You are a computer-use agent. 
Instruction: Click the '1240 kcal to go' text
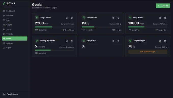point(68,30)
